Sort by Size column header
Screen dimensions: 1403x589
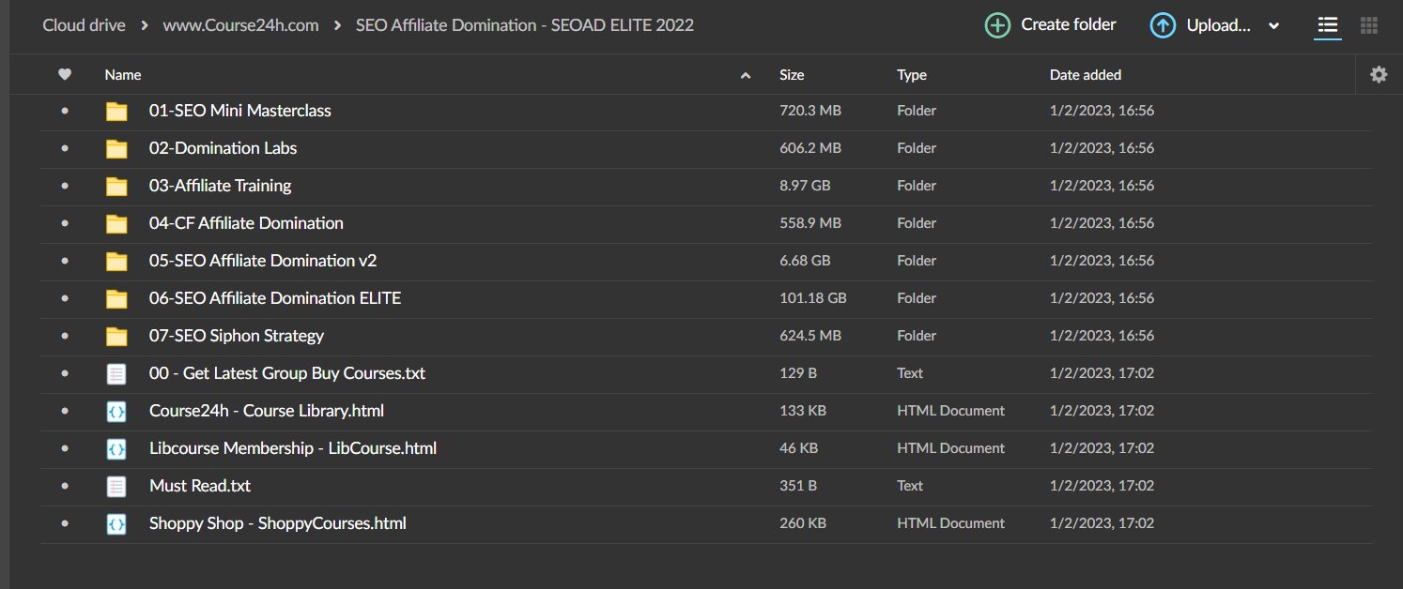point(792,75)
